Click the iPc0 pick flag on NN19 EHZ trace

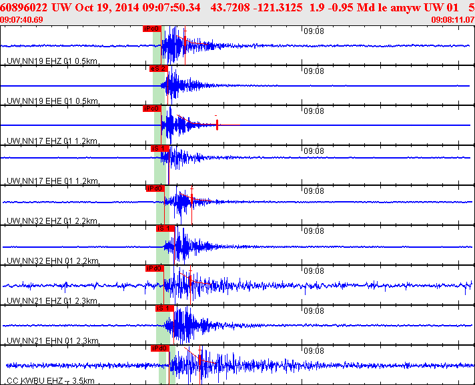[151, 29]
